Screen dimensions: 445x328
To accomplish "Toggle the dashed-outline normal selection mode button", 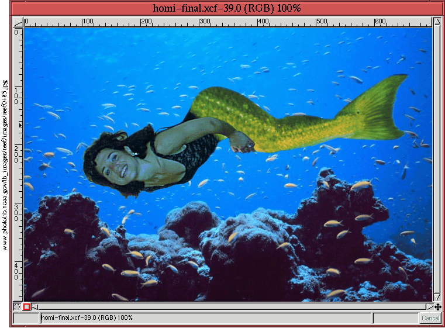I will tap(18, 306).
